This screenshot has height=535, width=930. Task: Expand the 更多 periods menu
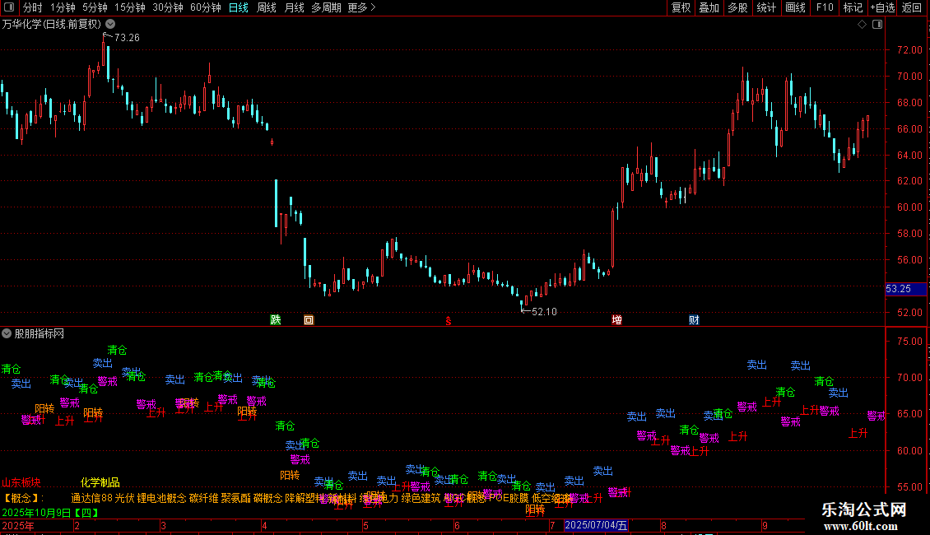(x=362, y=7)
